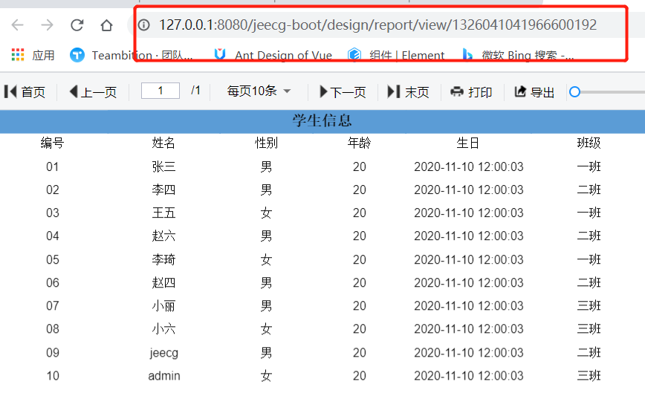Click the number cell 01
This screenshot has width=645, height=399.
(x=52, y=166)
